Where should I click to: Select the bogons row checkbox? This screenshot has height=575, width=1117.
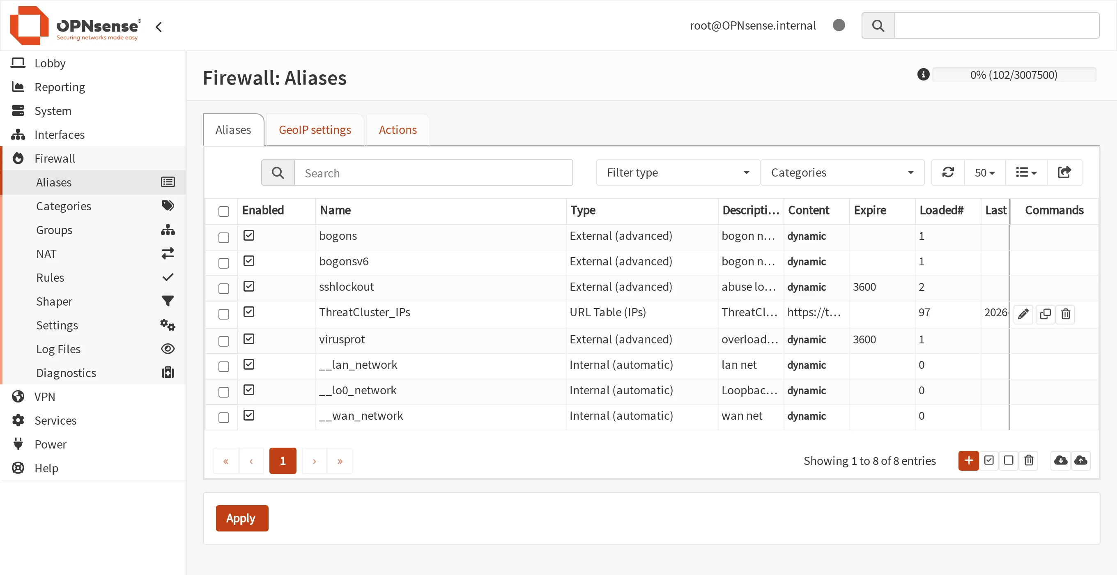point(224,238)
